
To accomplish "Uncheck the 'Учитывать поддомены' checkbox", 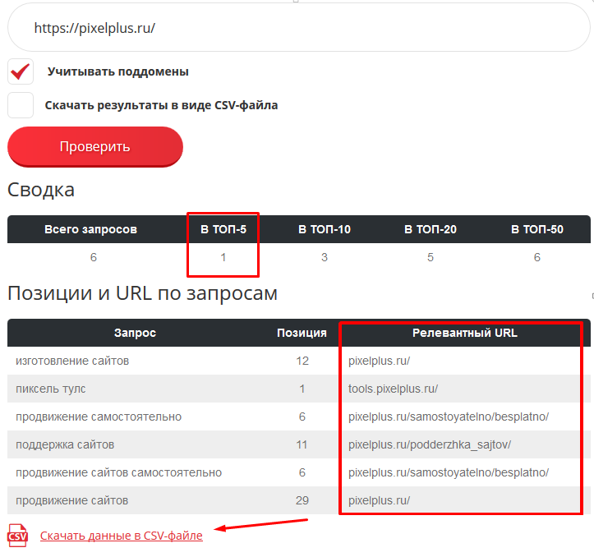I will (21, 71).
